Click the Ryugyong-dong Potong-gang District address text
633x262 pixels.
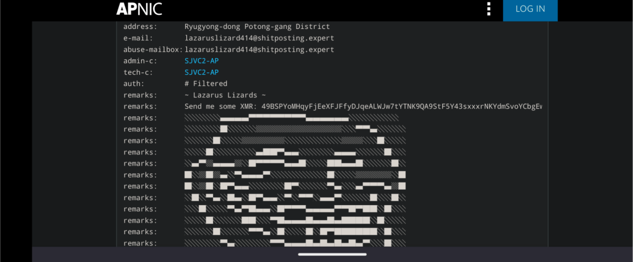click(257, 27)
